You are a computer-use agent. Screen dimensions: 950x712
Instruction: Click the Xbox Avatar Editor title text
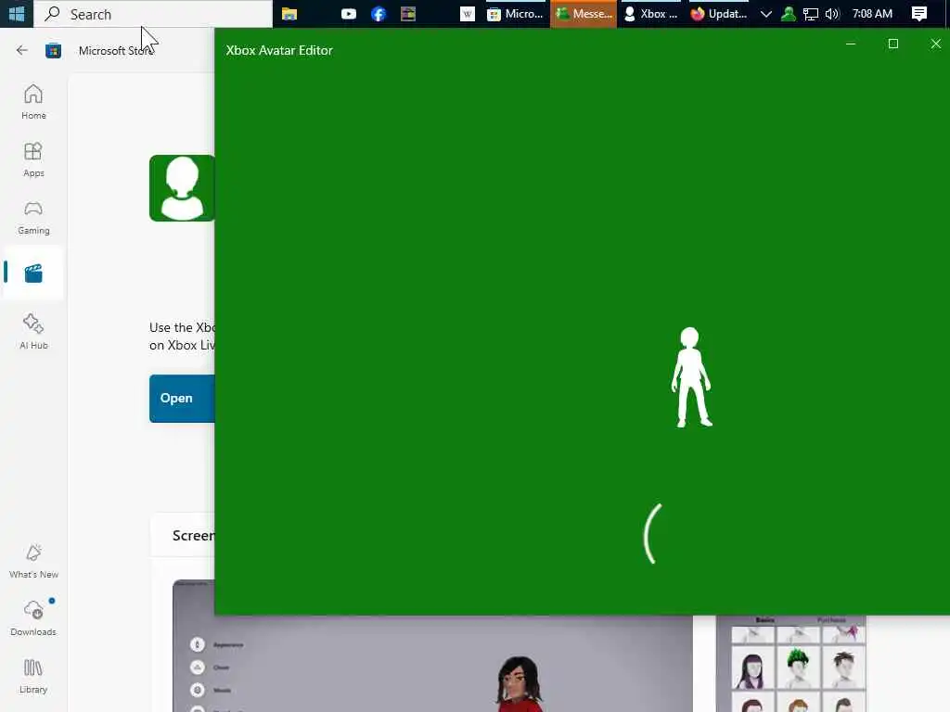point(279,50)
